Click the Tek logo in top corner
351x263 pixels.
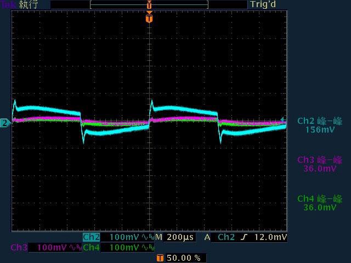(x=8, y=4)
